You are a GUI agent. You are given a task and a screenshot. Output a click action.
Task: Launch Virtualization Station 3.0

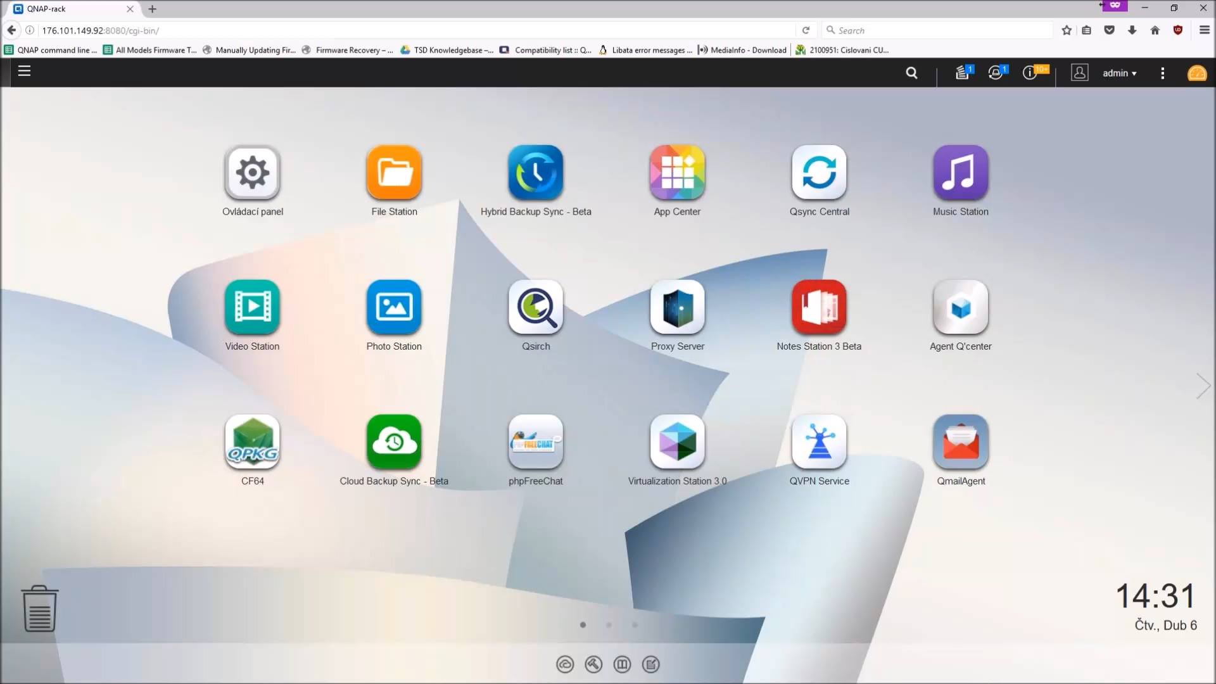coord(677,442)
